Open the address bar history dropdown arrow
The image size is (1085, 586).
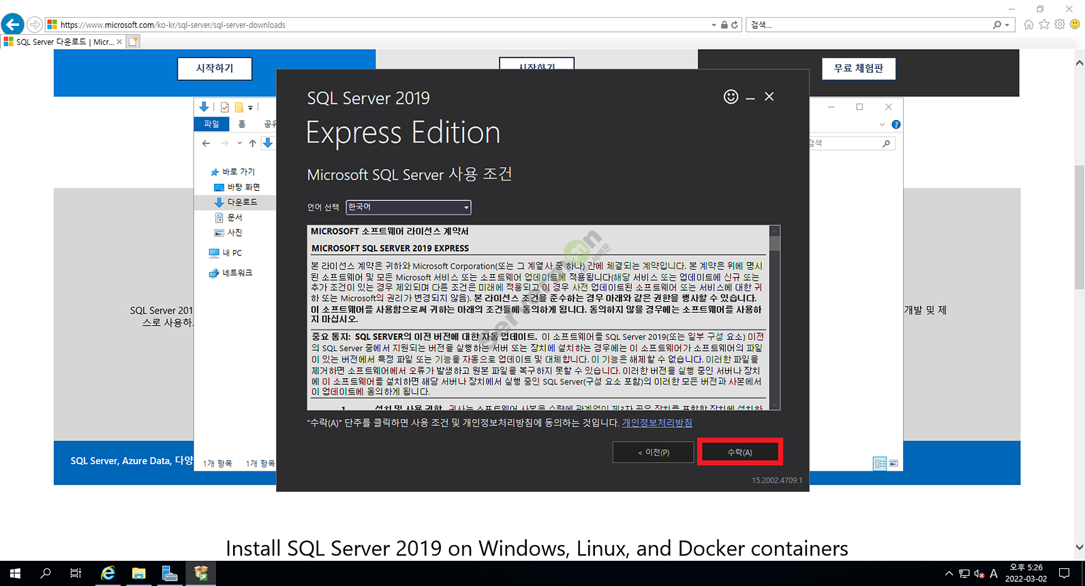pyautogui.click(x=714, y=25)
